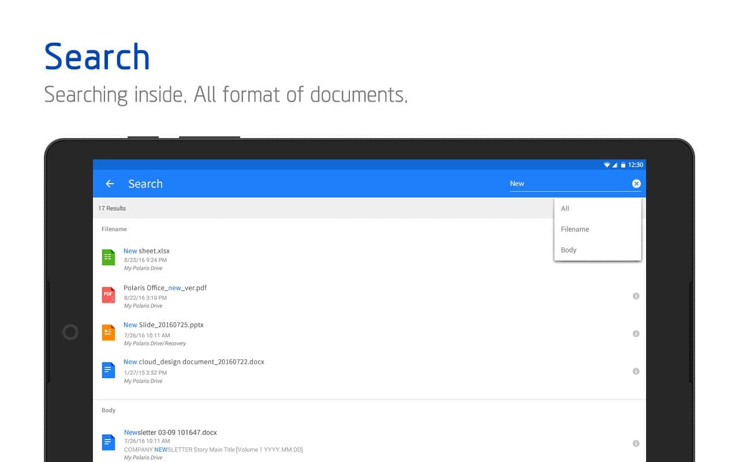Clear the search text with X icon
The image size is (739, 462).
point(636,184)
